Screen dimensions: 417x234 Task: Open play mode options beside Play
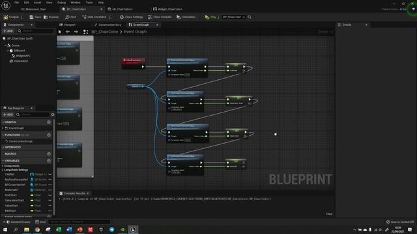pyautogui.click(x=219, y=17)
